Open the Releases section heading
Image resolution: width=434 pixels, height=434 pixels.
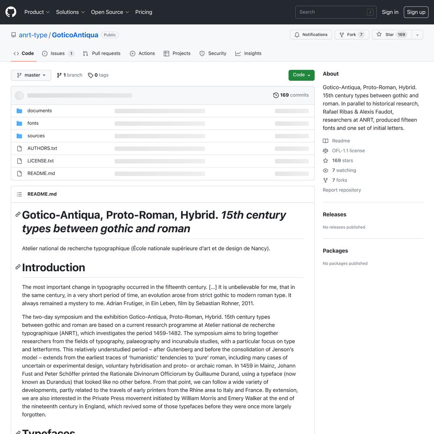(334, 214)
